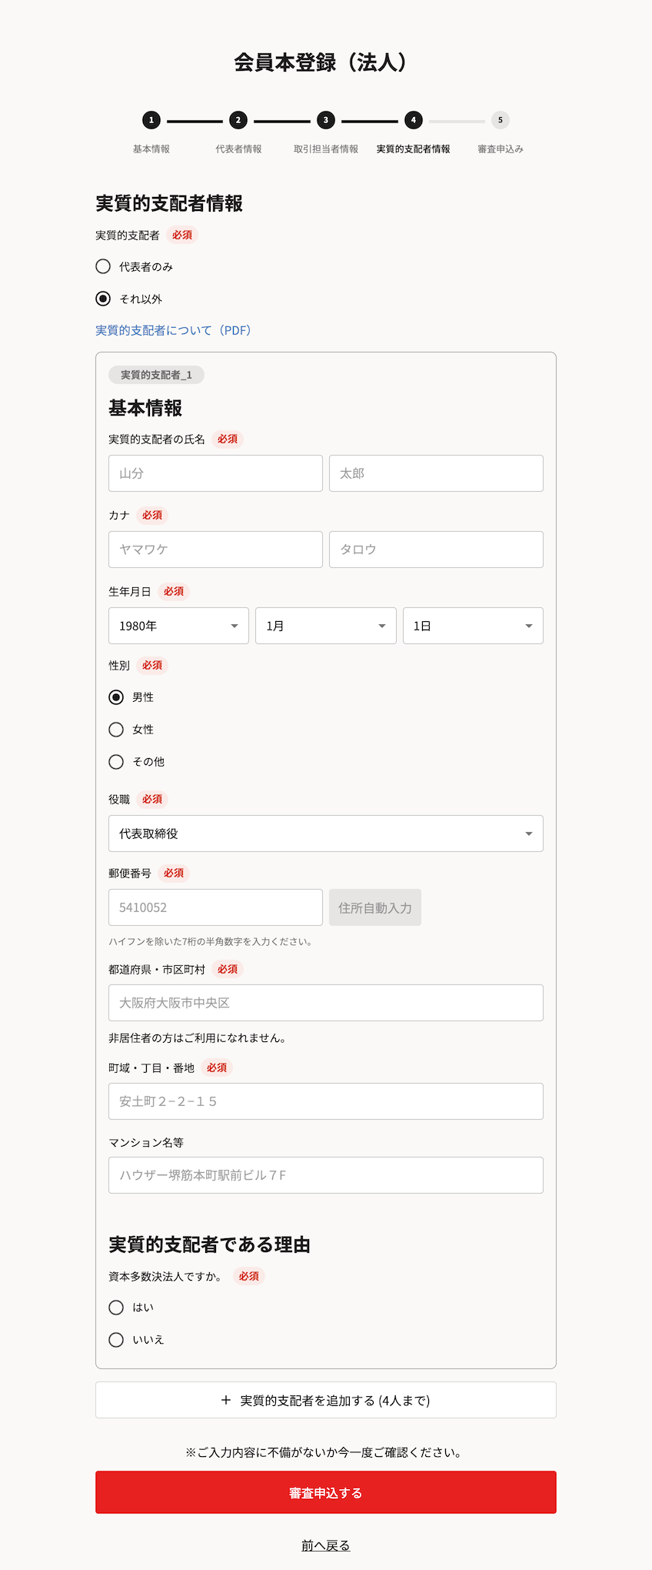
Task: Select それ以外 radio button
Action: tap(103, 299)
